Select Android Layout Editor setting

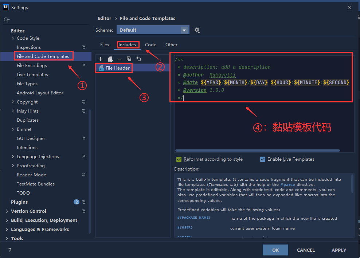[x=40, y=93]
